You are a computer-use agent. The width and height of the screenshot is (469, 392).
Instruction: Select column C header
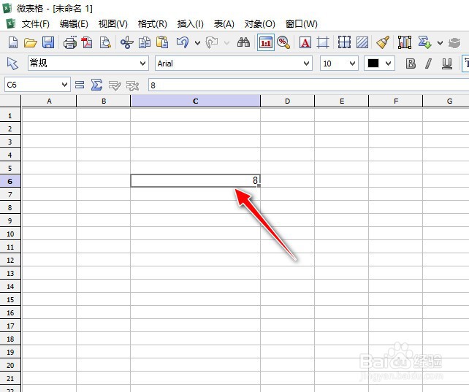point(195,101)
